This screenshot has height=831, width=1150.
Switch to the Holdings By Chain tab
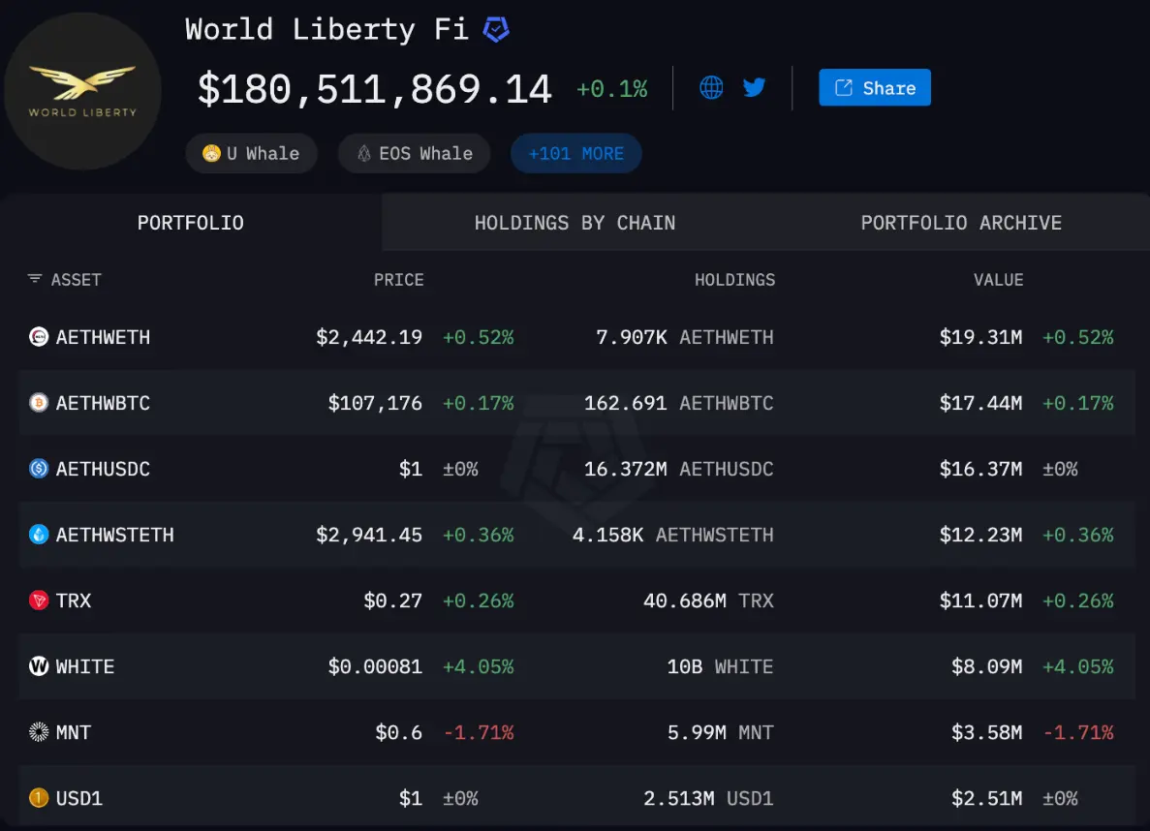pos(575,223)
